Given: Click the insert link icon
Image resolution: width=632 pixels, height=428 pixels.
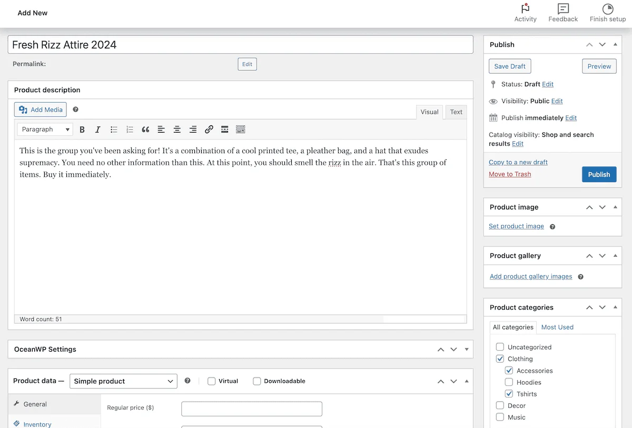Looking at the screenshot, I should point(209,130).
